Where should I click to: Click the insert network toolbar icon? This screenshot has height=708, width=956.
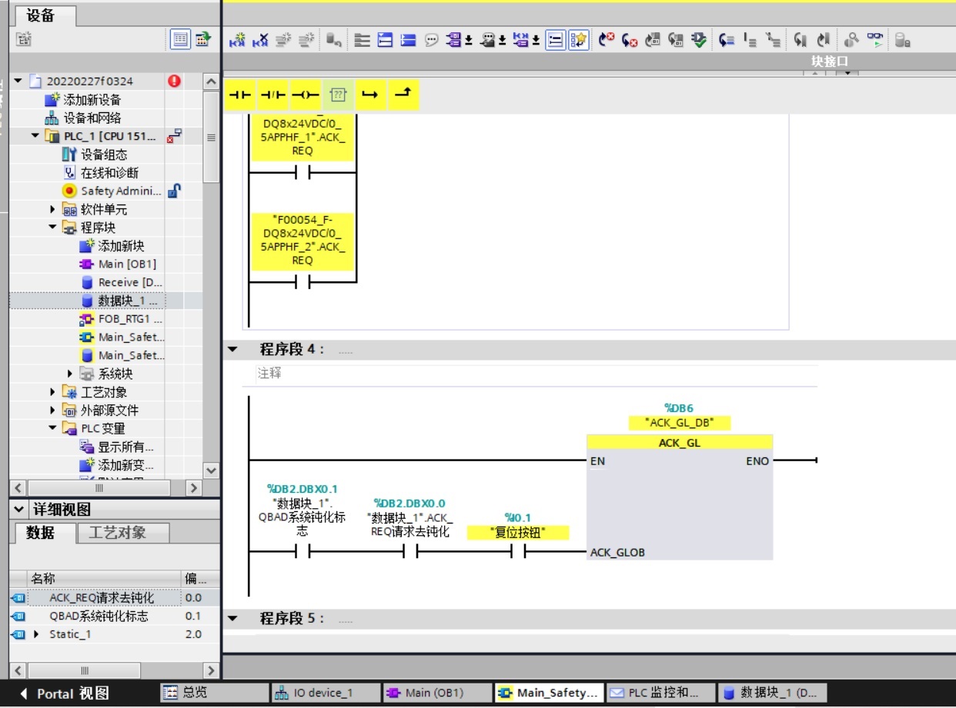click(238, 40)
